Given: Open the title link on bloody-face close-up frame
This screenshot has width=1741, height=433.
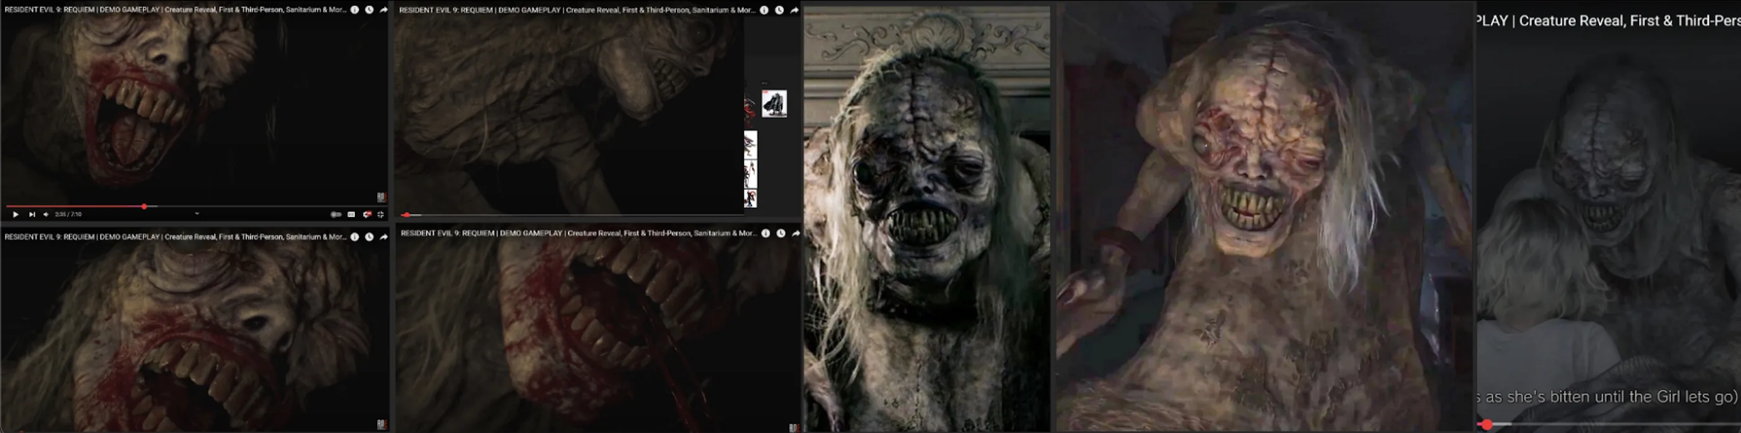Looking at the screenshot, I should pos(175,237).
